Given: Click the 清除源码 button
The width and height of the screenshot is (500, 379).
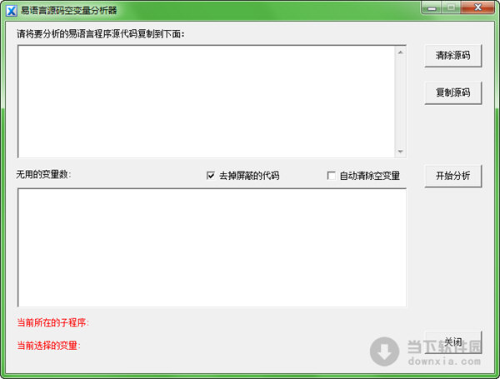Looking at the screenshot, I should tap(452, 56).
